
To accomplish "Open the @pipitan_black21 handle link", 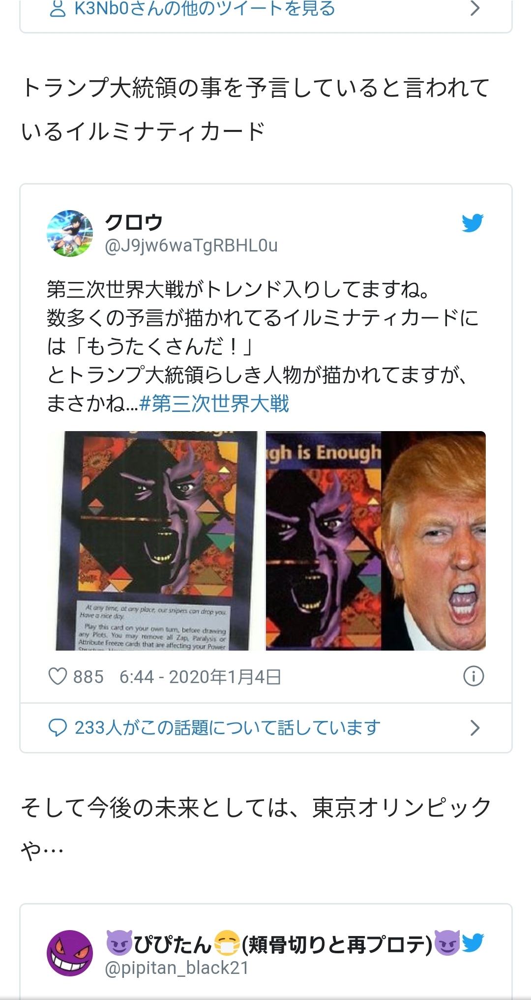I will (x=177, y=968).
